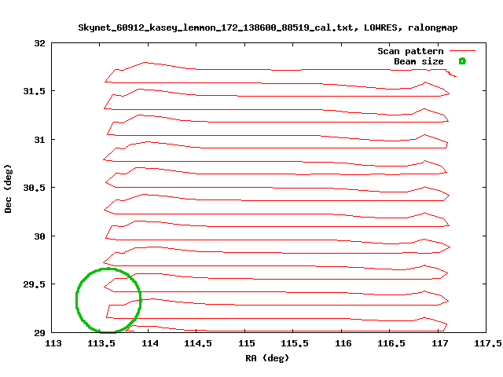Viewport: 503px width, 377px height.
Task: Click the RA axis tick label 116
Action: point(343,343)
